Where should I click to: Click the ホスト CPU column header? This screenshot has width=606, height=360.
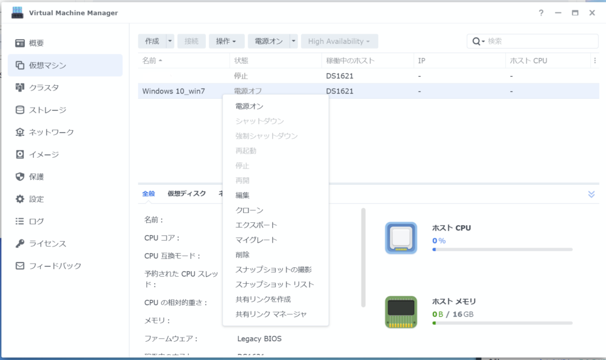click(x=549, y=60)
